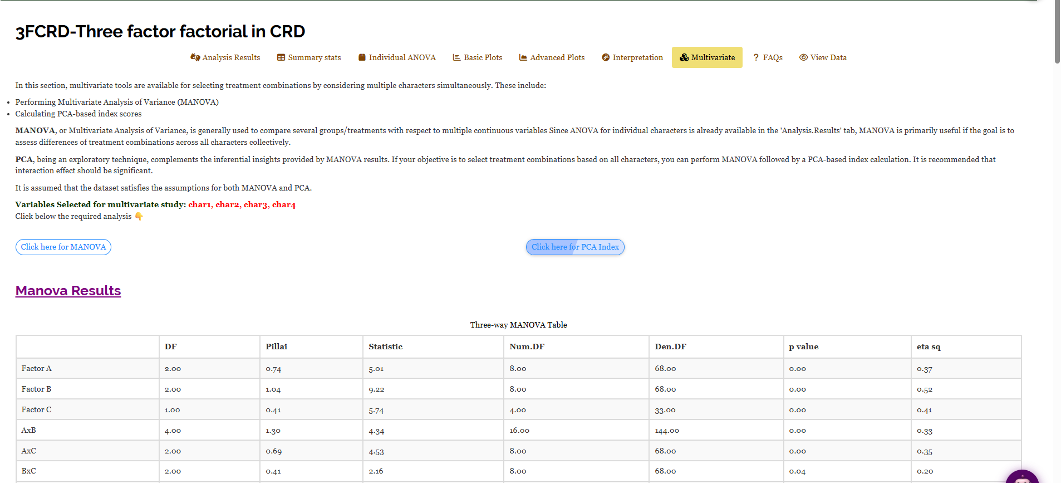Click the DF column header

tap(209, 347)
